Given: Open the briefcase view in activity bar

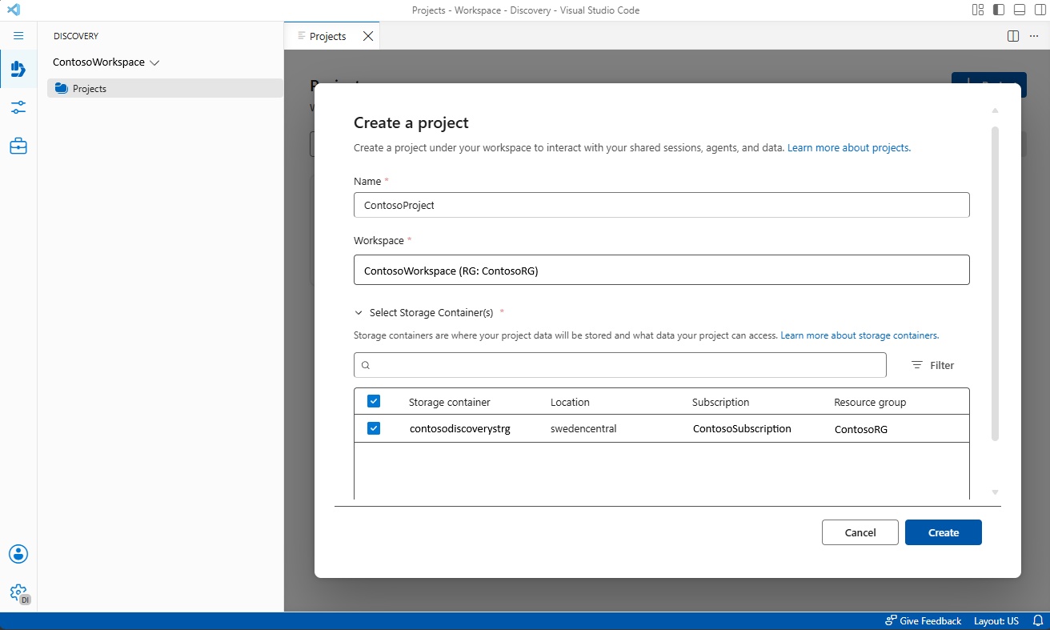Looking at the screenshot, I should [18, 146].
